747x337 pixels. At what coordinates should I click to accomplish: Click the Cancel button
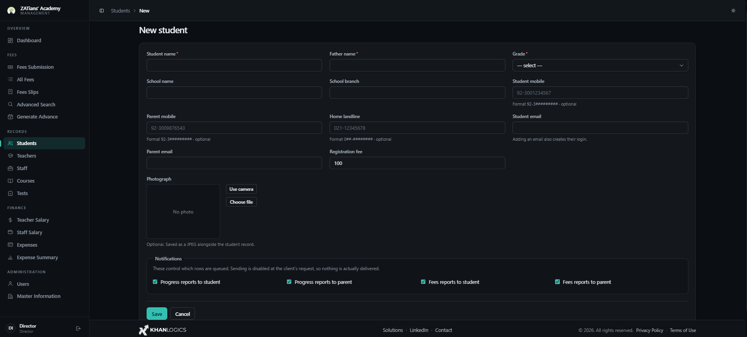point(183,314)
